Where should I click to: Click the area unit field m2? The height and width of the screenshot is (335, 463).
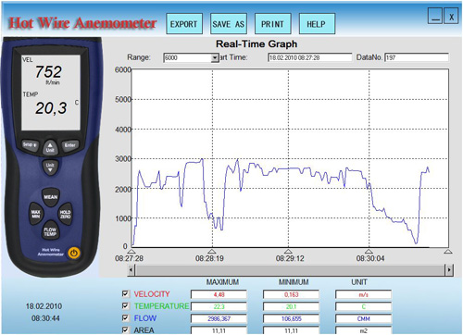363,330
